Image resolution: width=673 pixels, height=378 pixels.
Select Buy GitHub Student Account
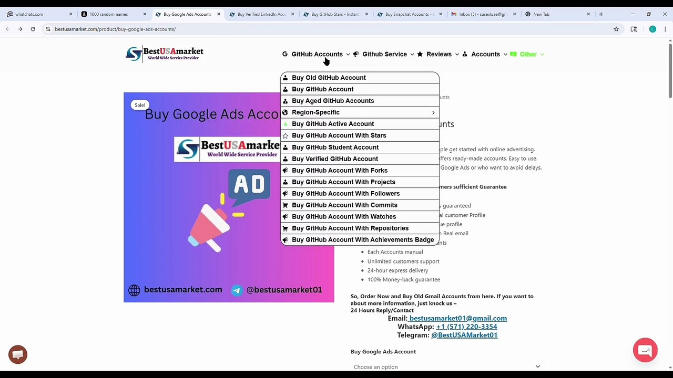(x=360, y=147)
